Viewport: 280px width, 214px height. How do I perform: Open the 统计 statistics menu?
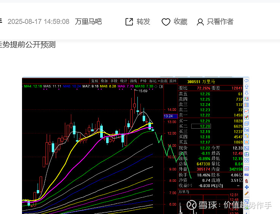click(x=124, y=81)
